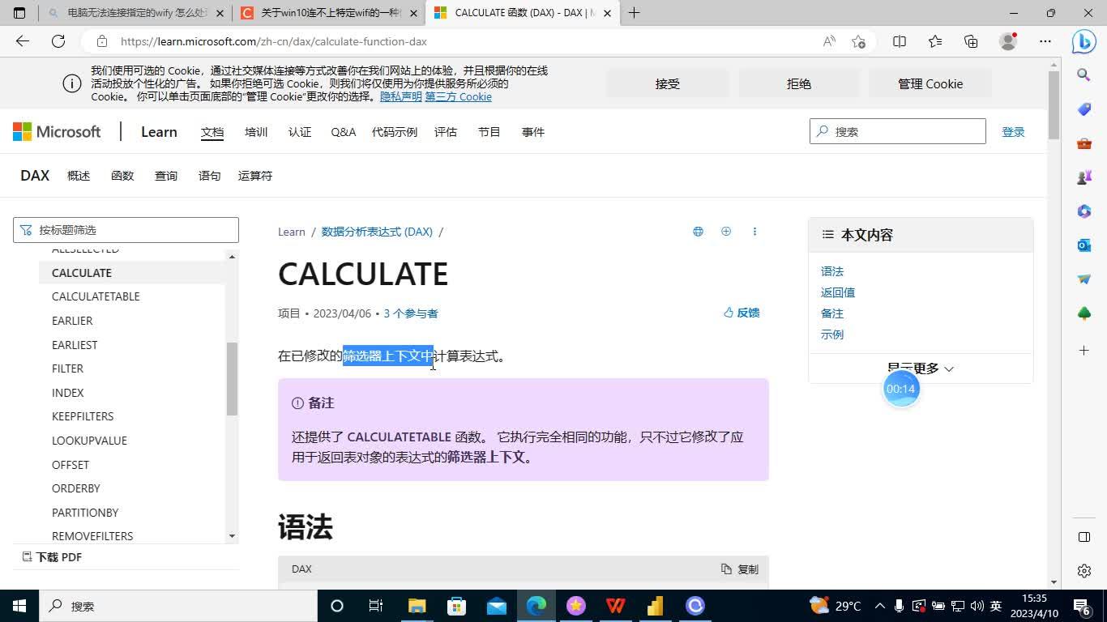Click the add-to-collection plus icon near 反馈
This screenshot has height=622, width=1107.
click(x=726, y=232)
